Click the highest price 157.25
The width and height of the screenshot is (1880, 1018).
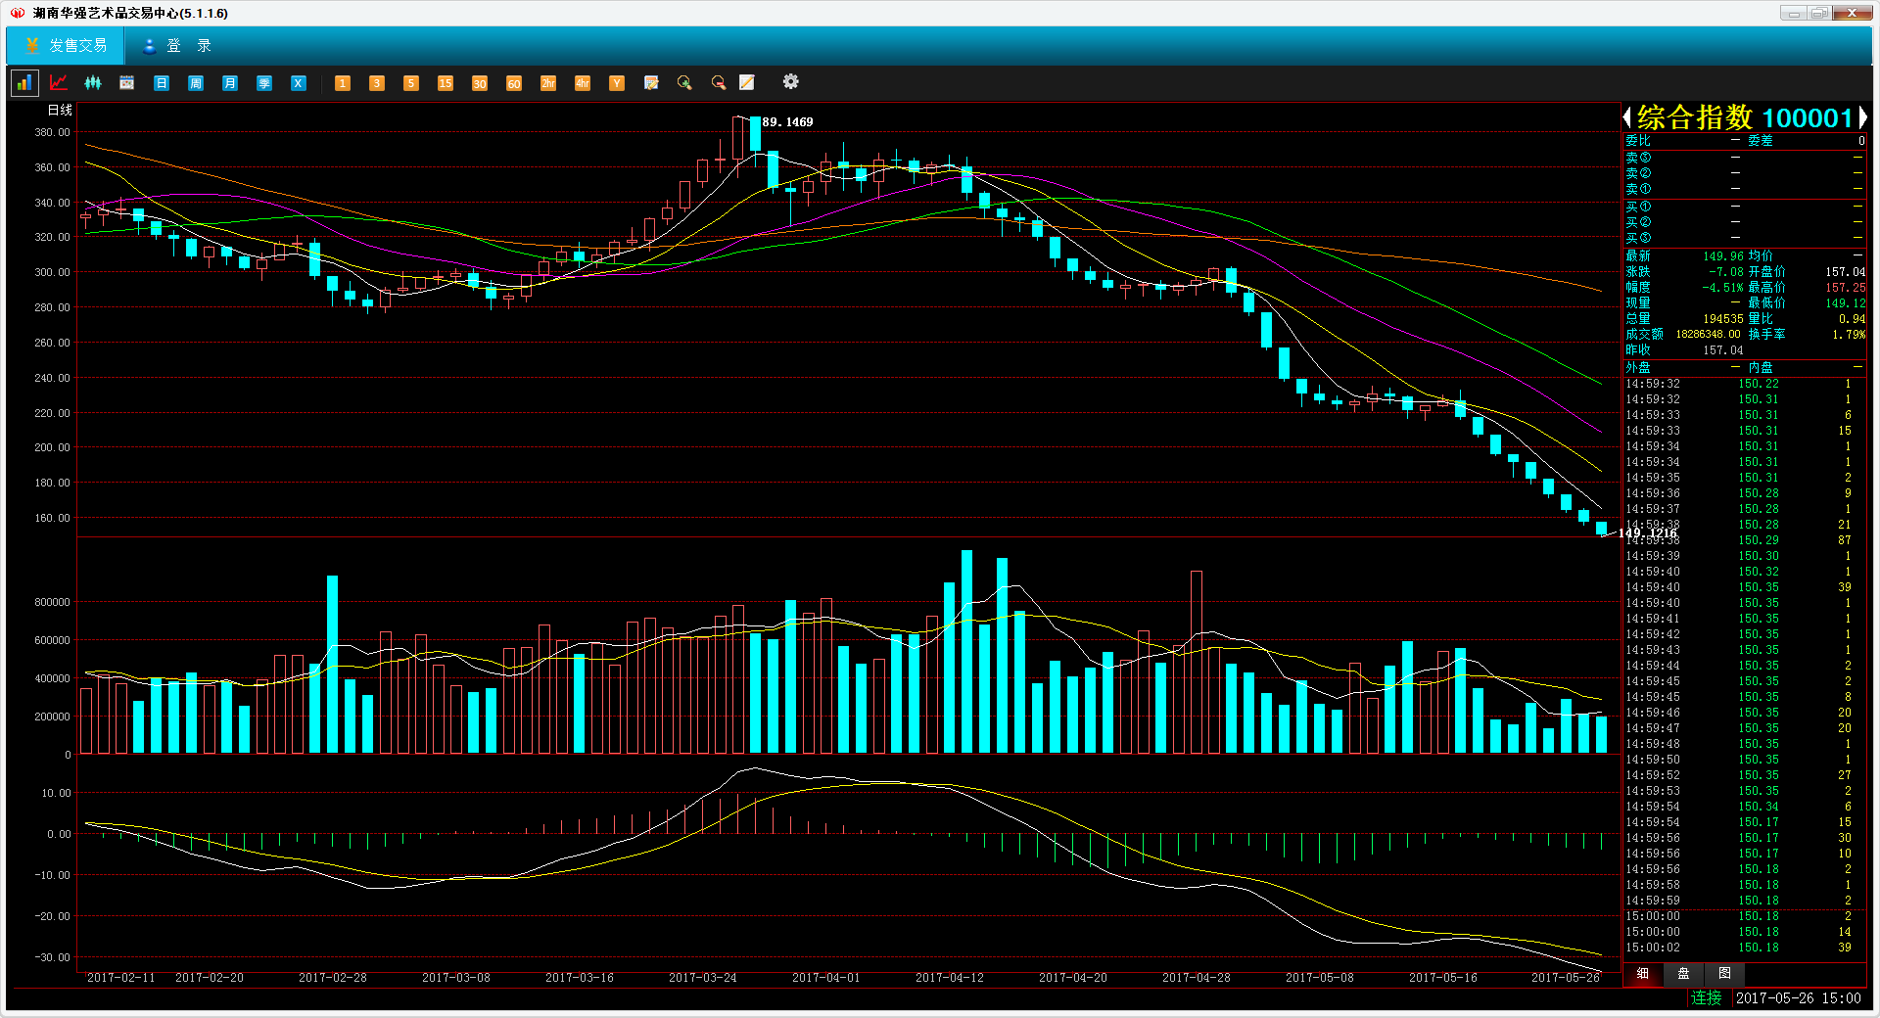(x=1846, y=288)
